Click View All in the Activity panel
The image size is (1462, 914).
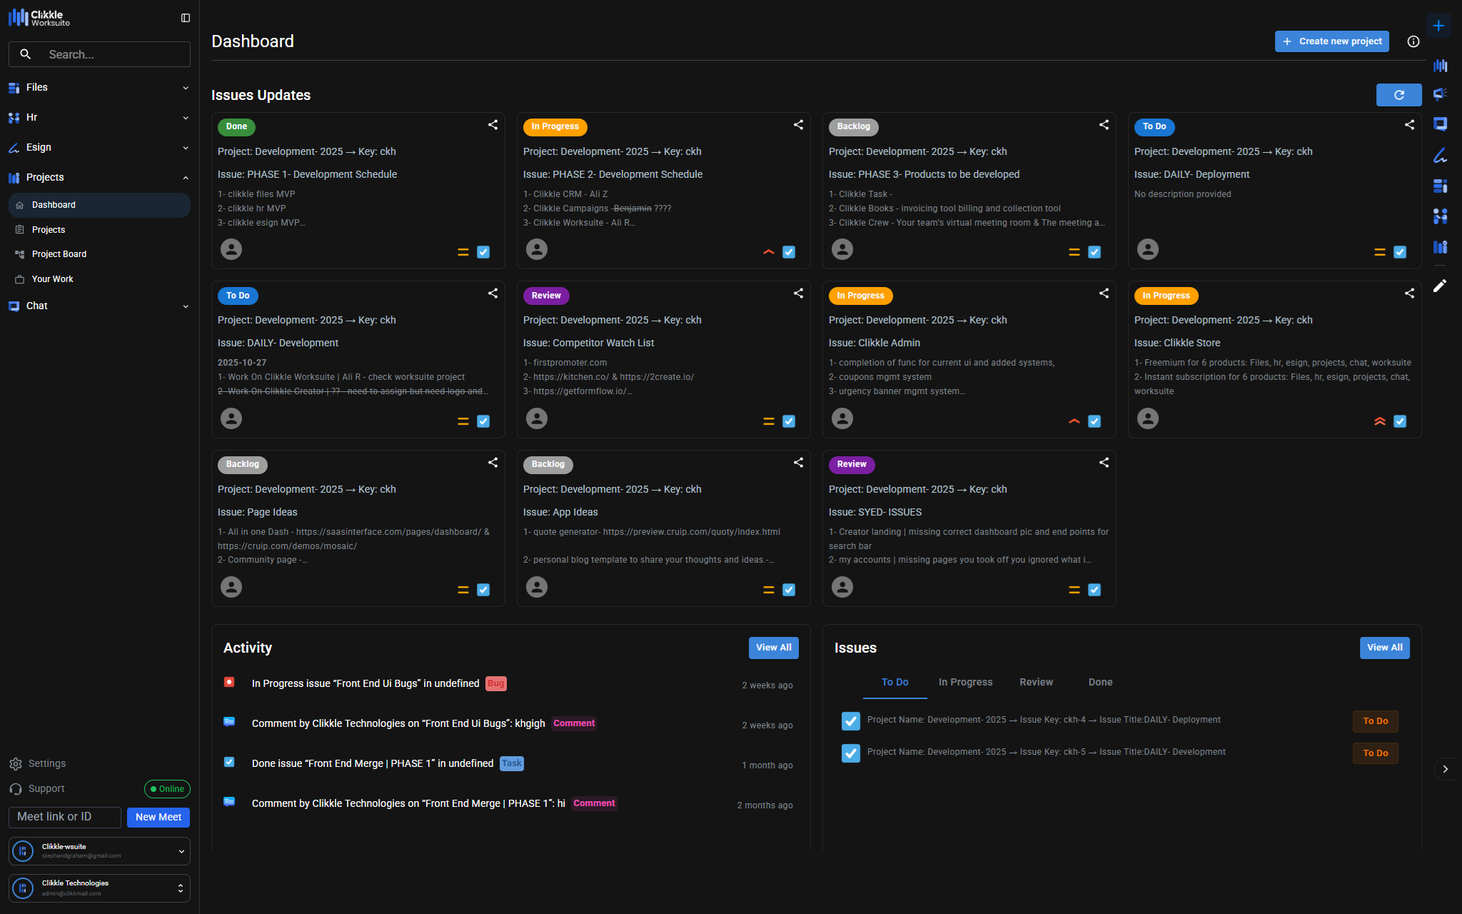click(773, 648)
